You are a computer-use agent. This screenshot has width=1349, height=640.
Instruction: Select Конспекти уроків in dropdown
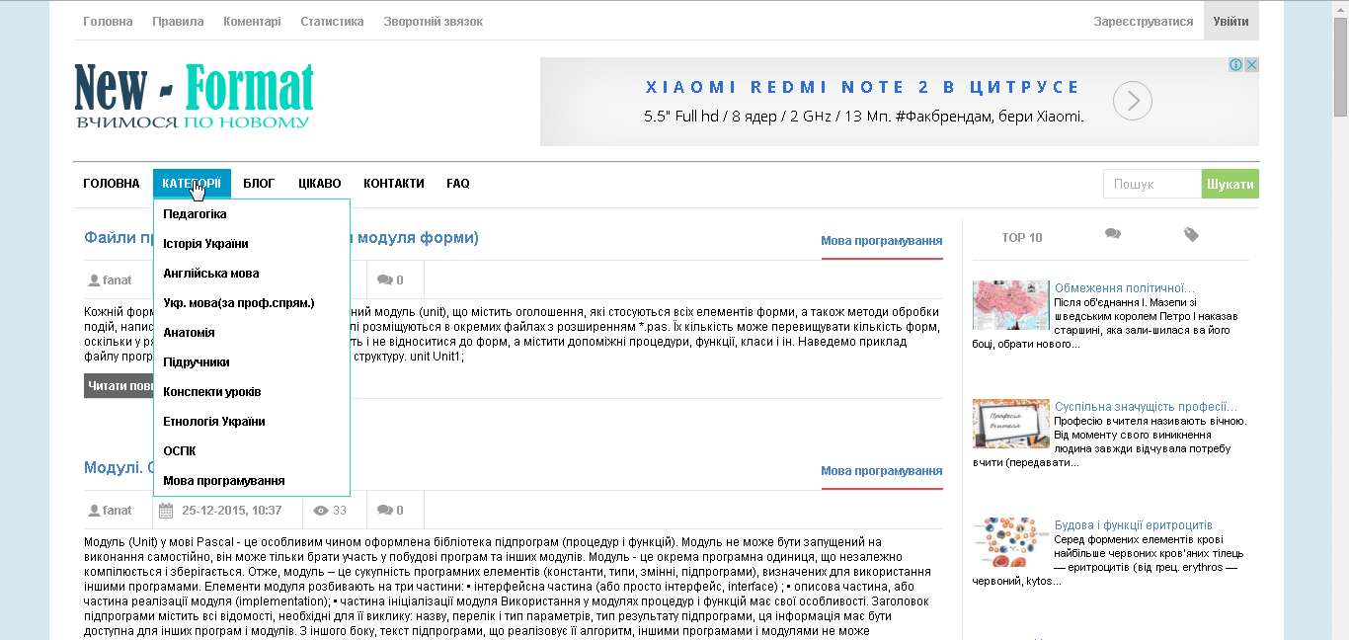pos(211,392)
